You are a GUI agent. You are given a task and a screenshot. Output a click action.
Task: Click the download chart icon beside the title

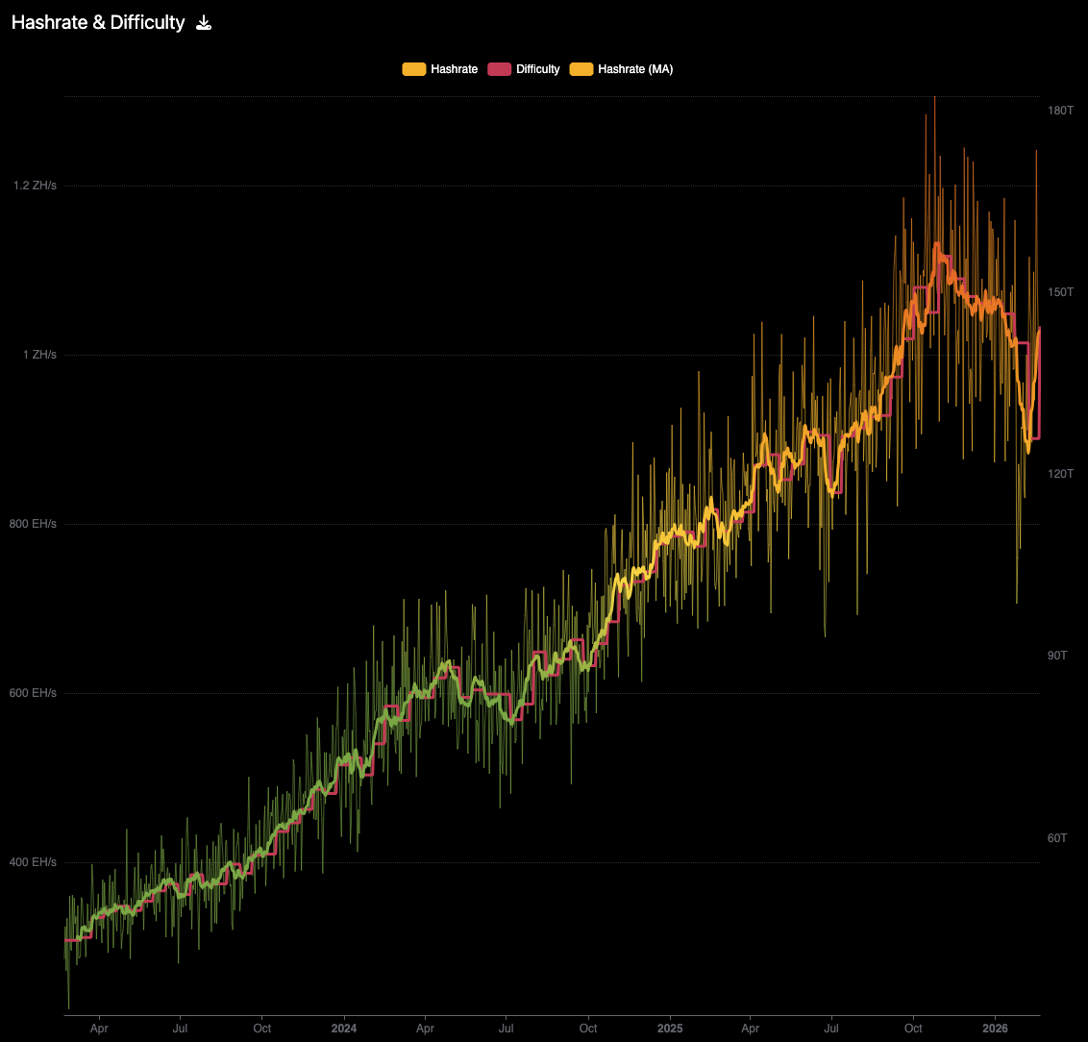coord(203,22)
